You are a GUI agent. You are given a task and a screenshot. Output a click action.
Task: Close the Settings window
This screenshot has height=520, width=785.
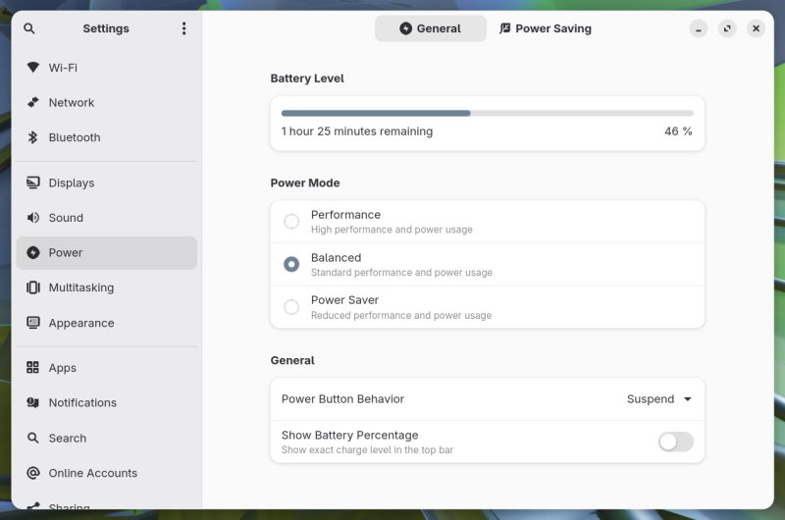(x=756, y=28)
